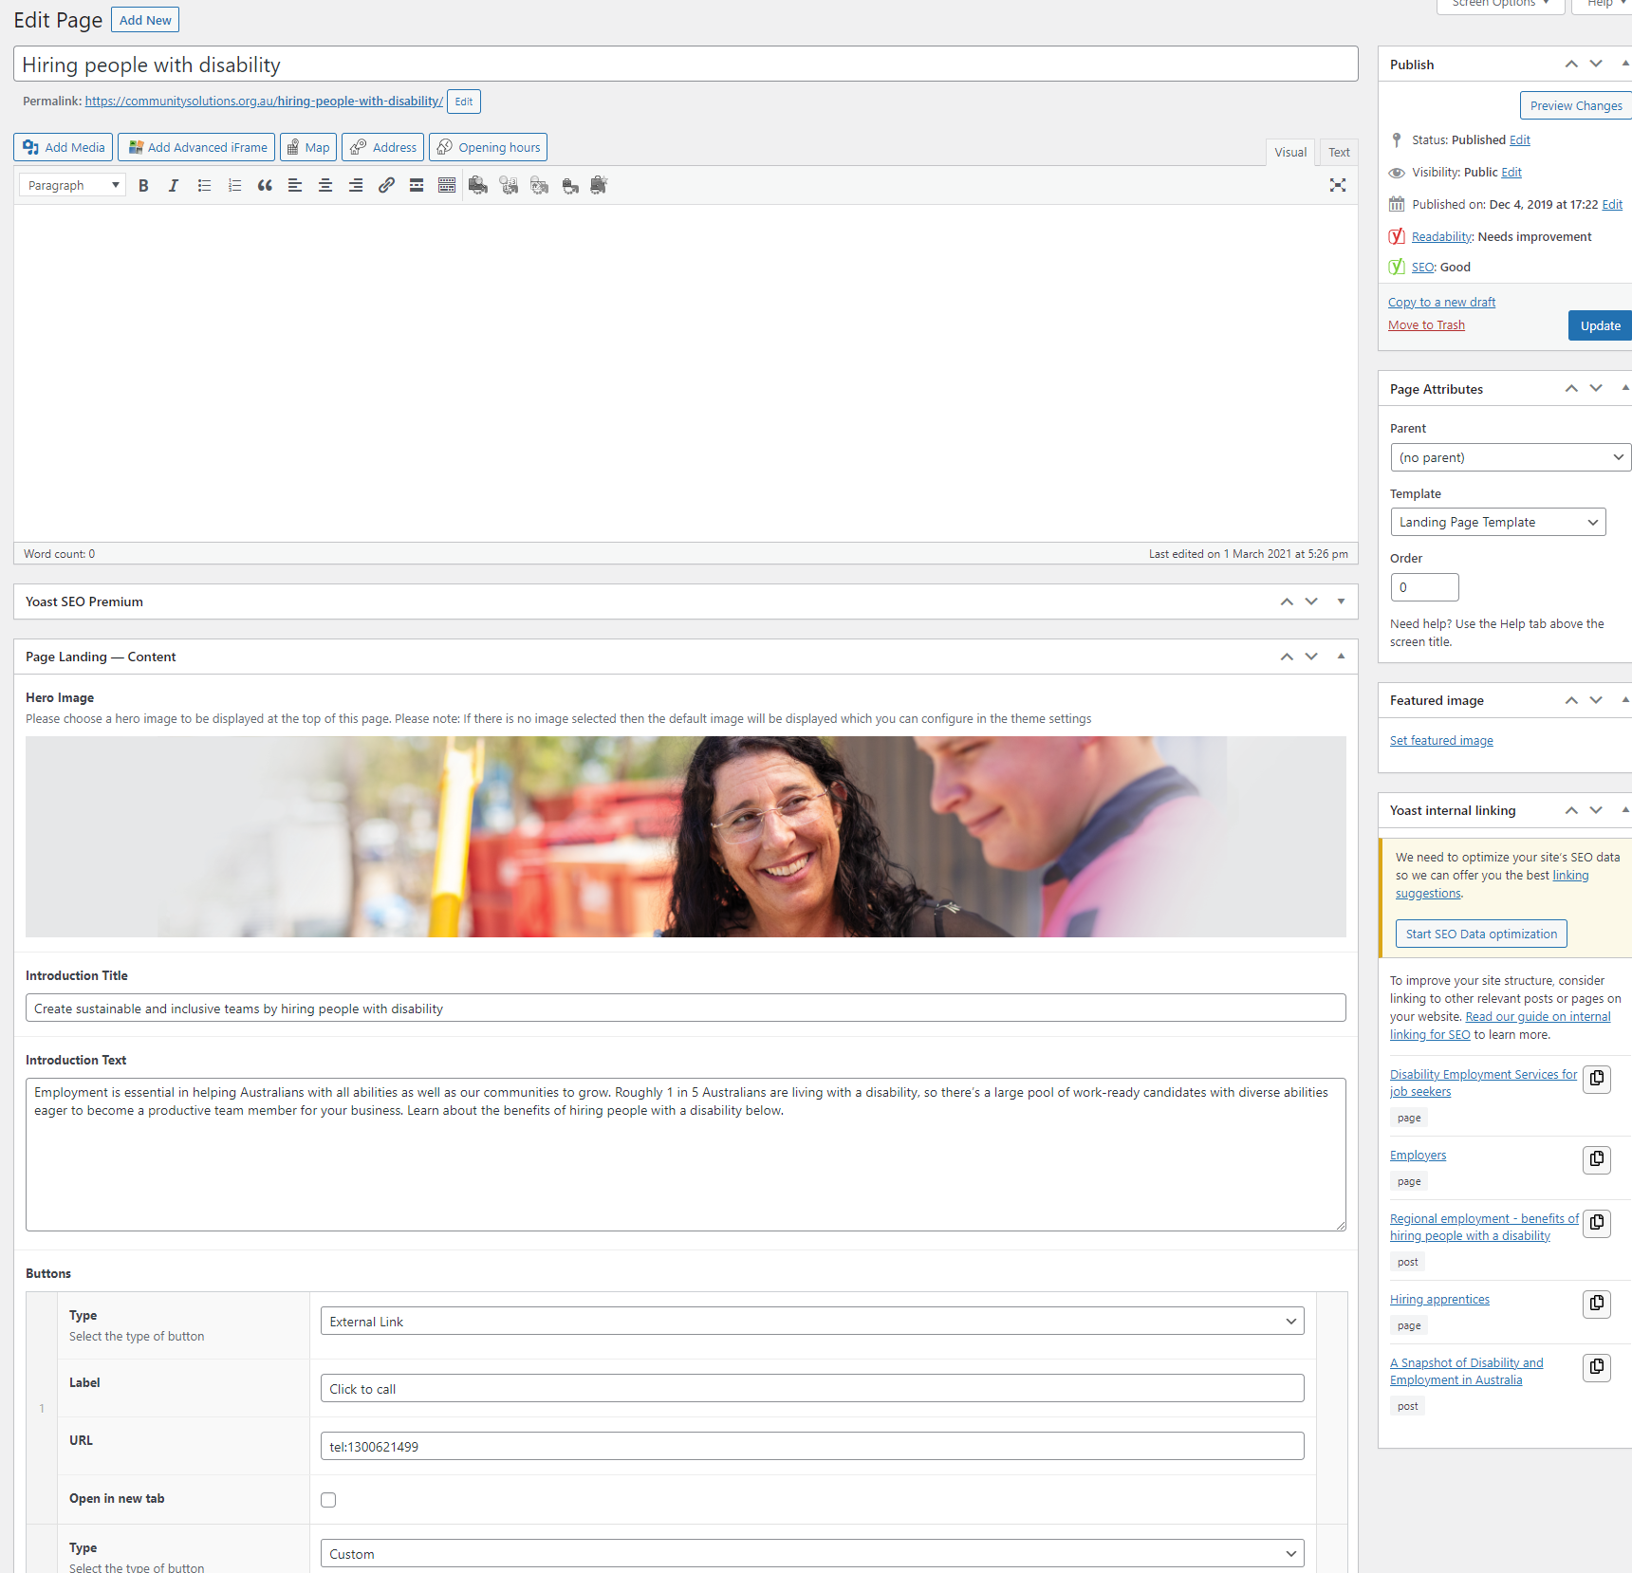Move Yoast SEO Premium panel down
Image resolution: width=1632 pixels, height=1573 pixels.
click(x=1311, y=601)
